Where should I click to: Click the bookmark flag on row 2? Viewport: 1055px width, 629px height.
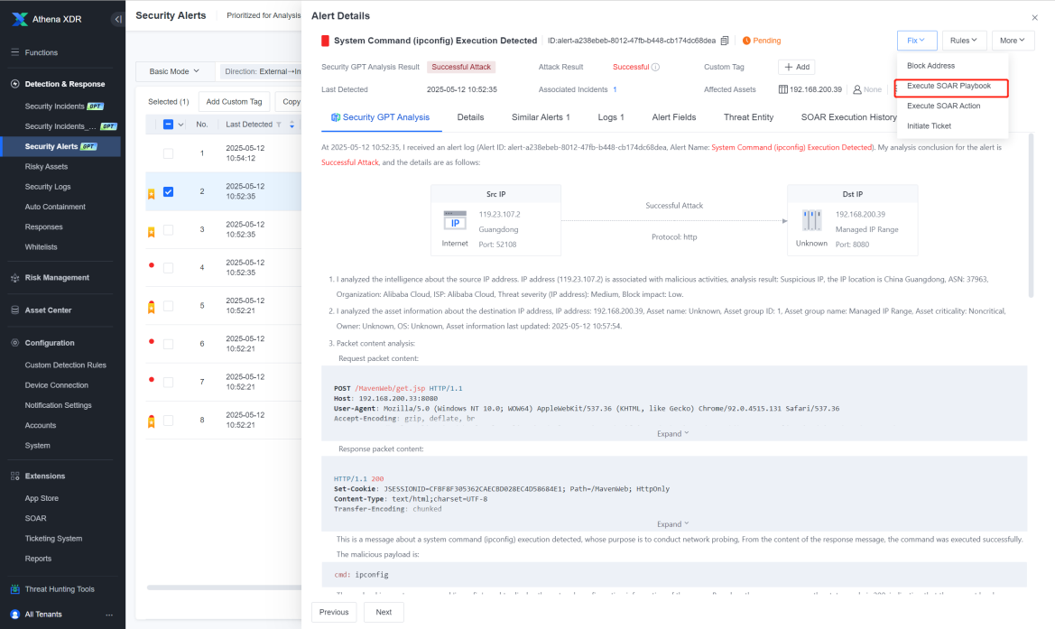pos(152,194)
